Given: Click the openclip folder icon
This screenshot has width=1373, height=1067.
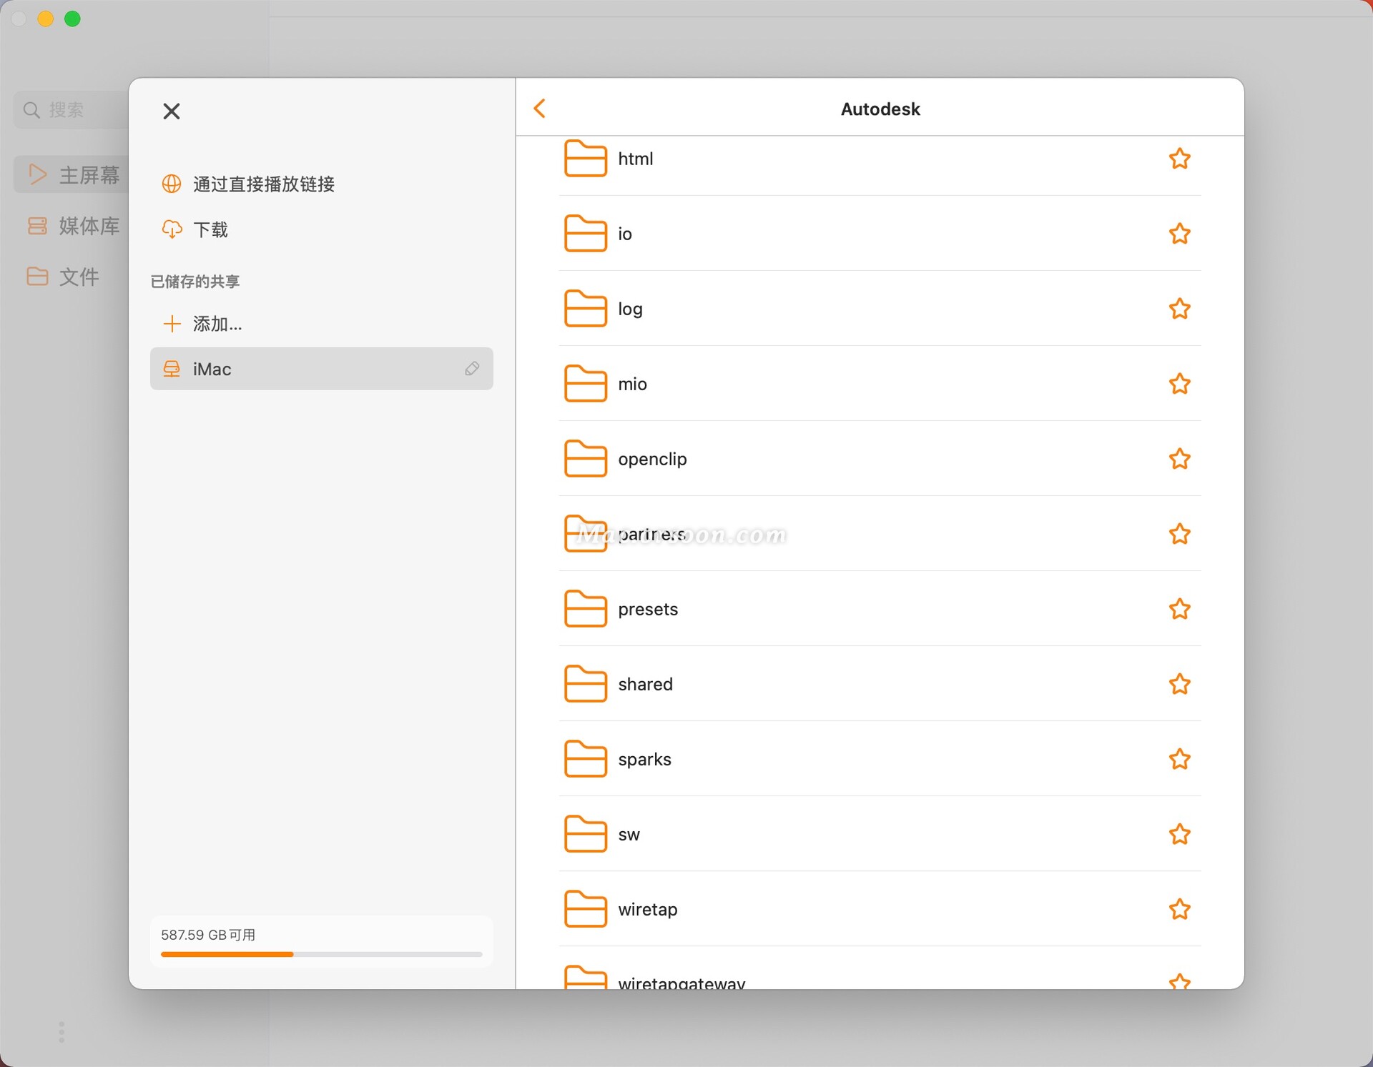Looking at the screenshot, I should coord(586,458).
